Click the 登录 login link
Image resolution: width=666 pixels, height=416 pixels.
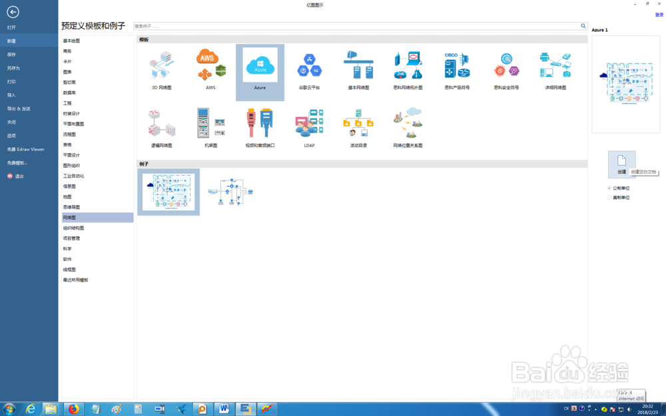point(659,15)
